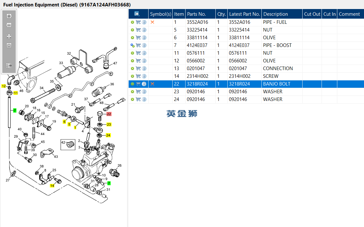Sort by Latest Part No. column header
The height and width of the screenshot is (227, 364).
point(244,14)
